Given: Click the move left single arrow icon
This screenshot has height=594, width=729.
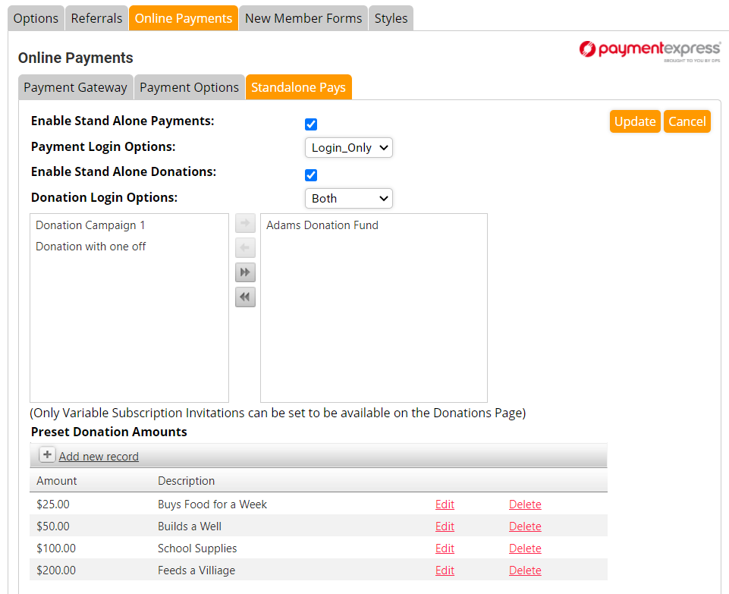Looking at the screenshot, I should click(245, 248).
